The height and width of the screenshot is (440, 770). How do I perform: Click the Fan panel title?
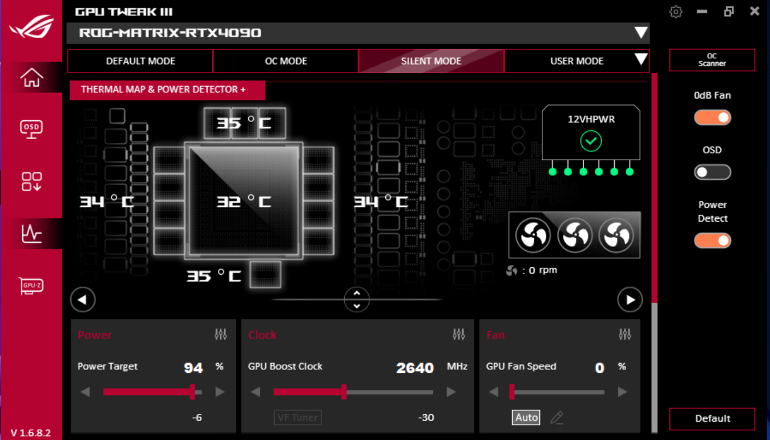coord(495,335)
